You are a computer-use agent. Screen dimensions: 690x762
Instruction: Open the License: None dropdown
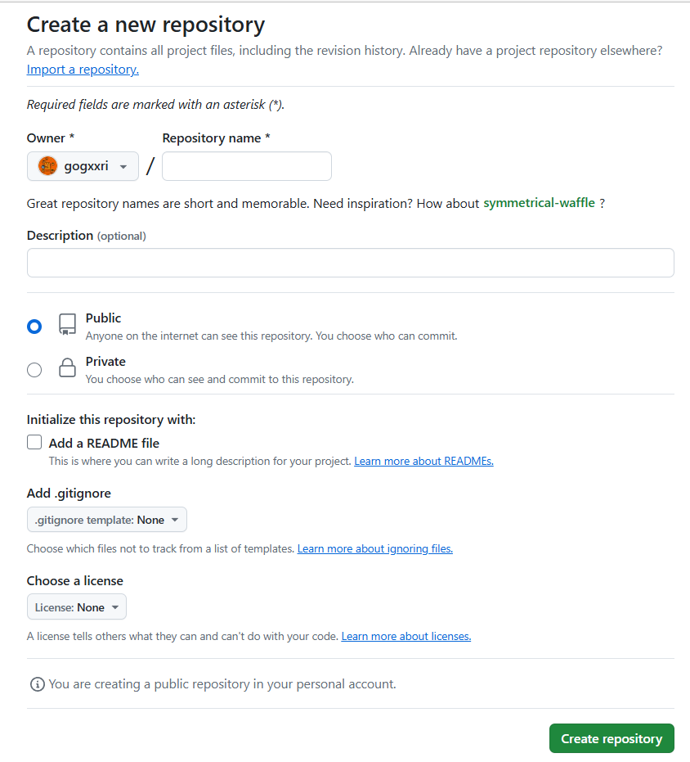tap(77, 607)
